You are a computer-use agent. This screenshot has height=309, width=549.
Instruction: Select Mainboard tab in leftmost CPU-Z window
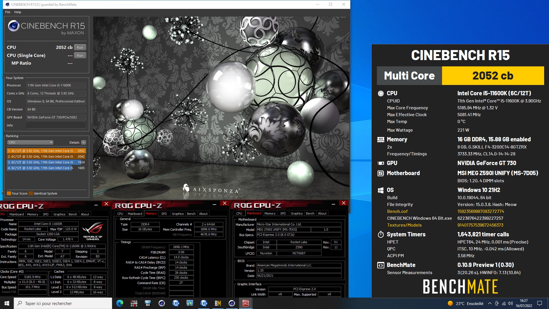coord(17,214)
